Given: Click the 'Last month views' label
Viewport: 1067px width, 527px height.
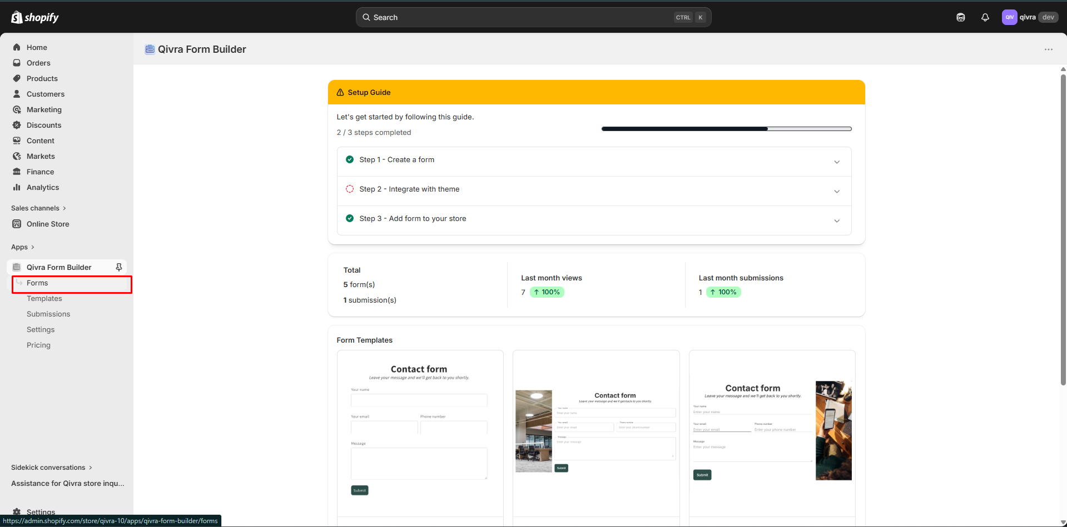Looking at the screenshot, I should [552, 278].
